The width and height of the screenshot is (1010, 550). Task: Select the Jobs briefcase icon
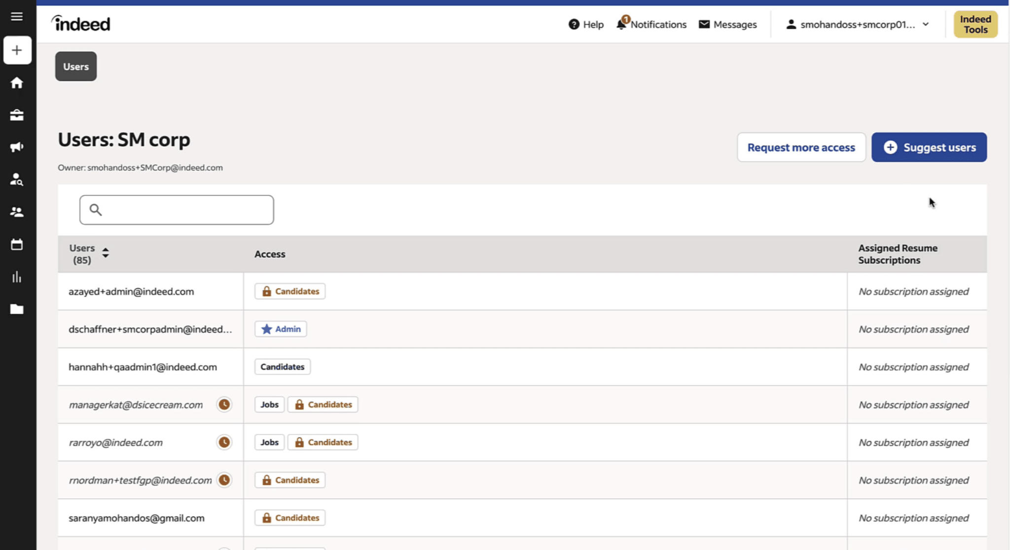tap(17, 114)
